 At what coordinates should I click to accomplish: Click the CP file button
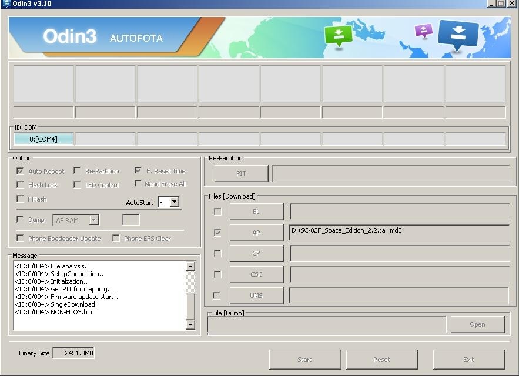[x=256, y=253]
